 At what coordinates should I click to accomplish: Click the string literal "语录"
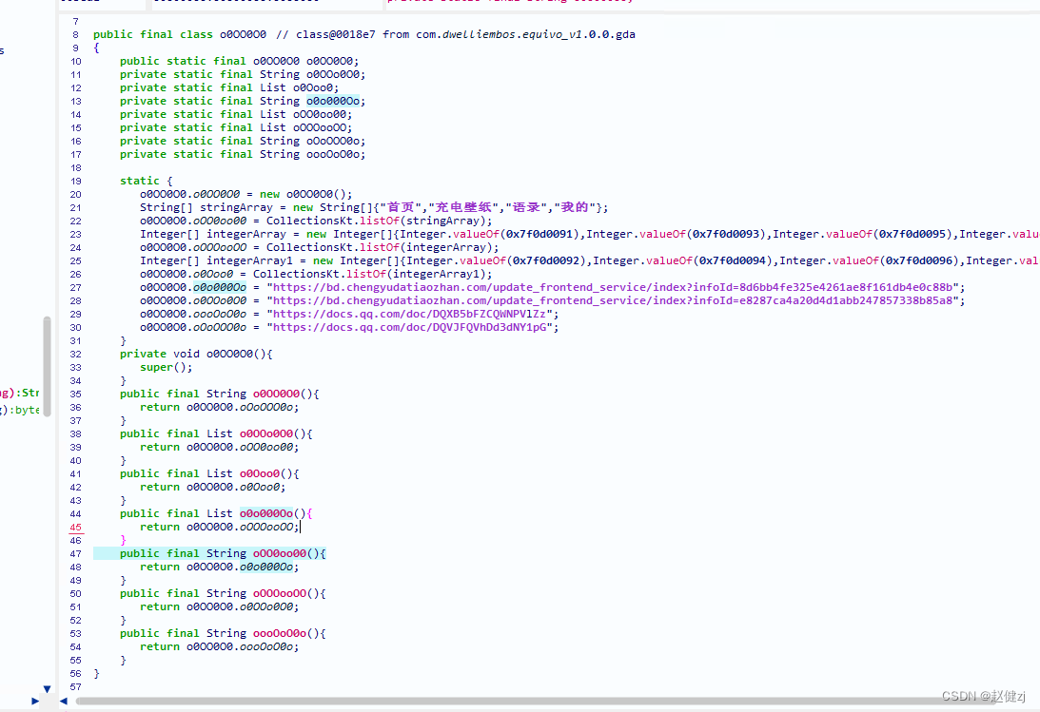pyautogui.click(x=526, y=207)
